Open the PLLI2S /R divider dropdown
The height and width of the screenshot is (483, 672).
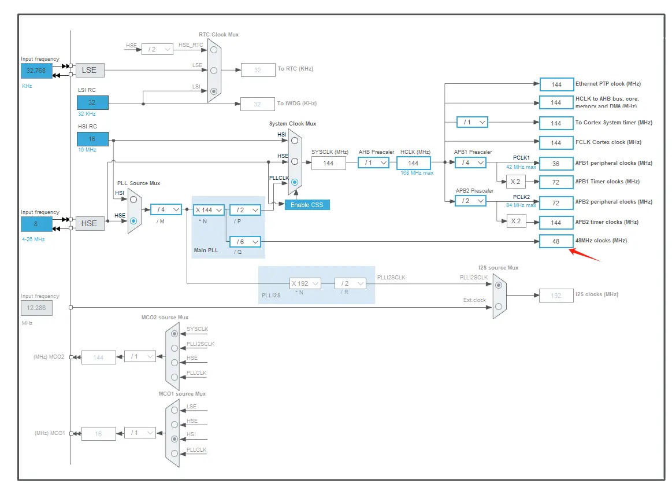[350, 283]
